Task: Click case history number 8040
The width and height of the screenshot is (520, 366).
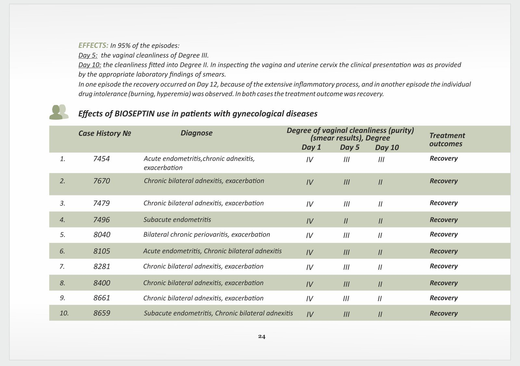Action: coord(102,235)
